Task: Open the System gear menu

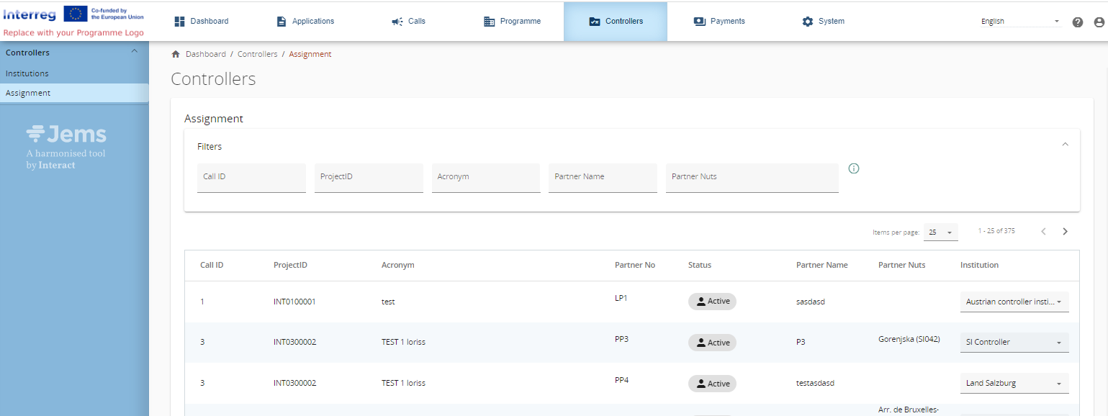Action: click(x=823, y=22)
